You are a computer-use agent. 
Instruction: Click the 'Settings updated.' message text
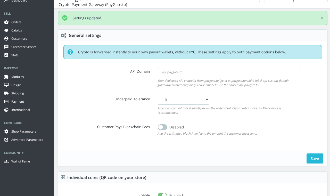click(87, 18)
